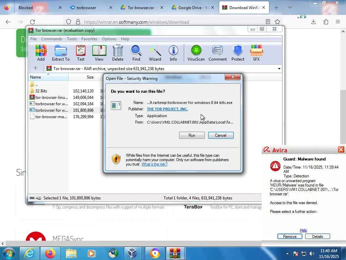
Task: Go up one level with arrow icon
Action: [35, 68]
